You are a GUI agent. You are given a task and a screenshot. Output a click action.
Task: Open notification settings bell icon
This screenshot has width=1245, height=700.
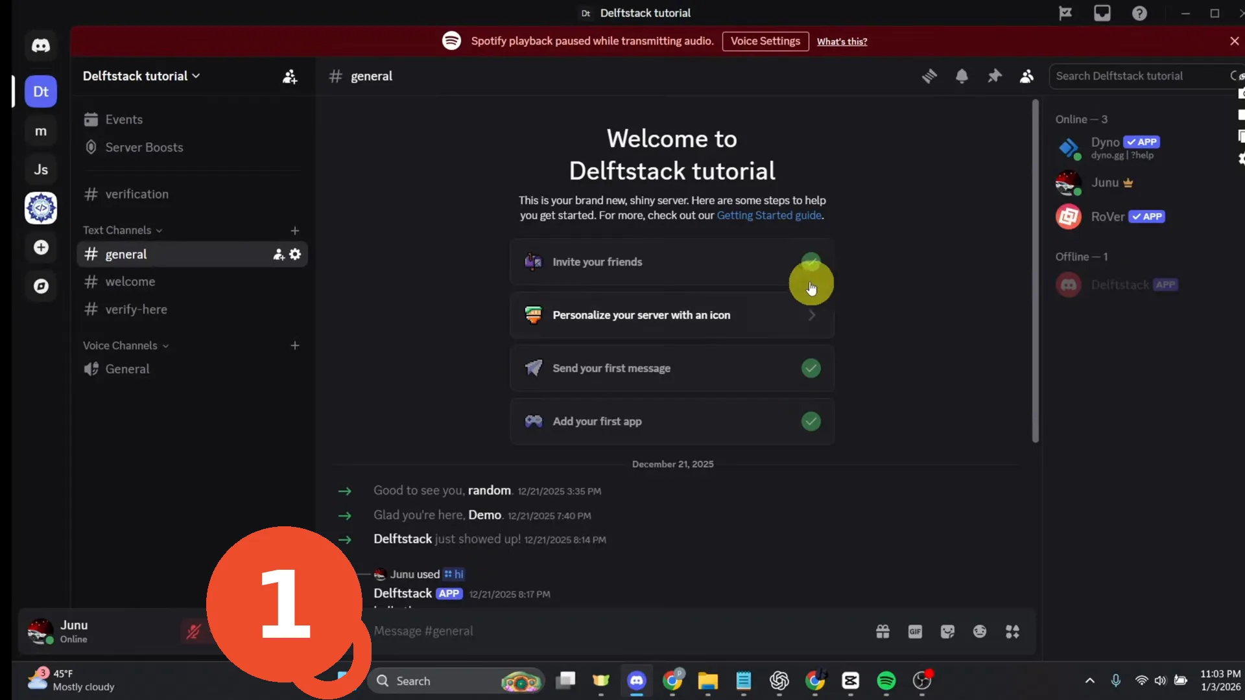(x=962, y=76)
